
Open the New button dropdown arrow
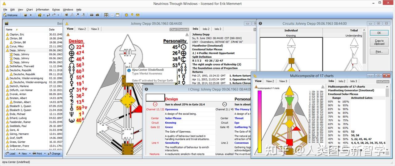[x=30, y=154]
